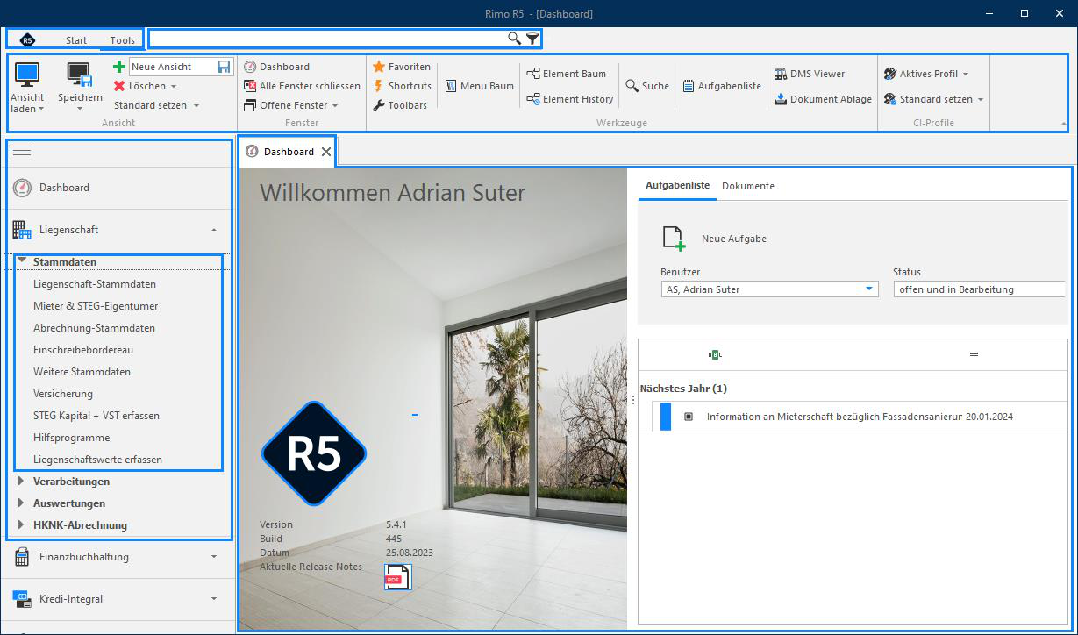The width and height of the screenshot is (1078, 635).
Task: Open the Speichern dropdown arrow
Action: (x=80, y=110)
